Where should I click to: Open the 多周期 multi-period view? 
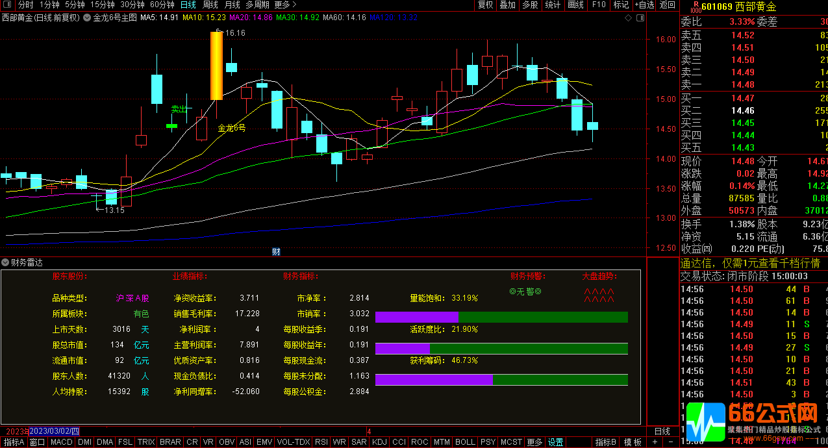point(257,5)
